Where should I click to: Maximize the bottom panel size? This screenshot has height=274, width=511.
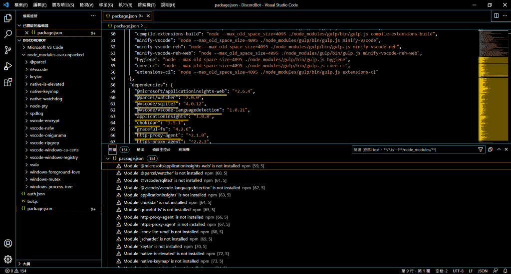pos(499,149)
